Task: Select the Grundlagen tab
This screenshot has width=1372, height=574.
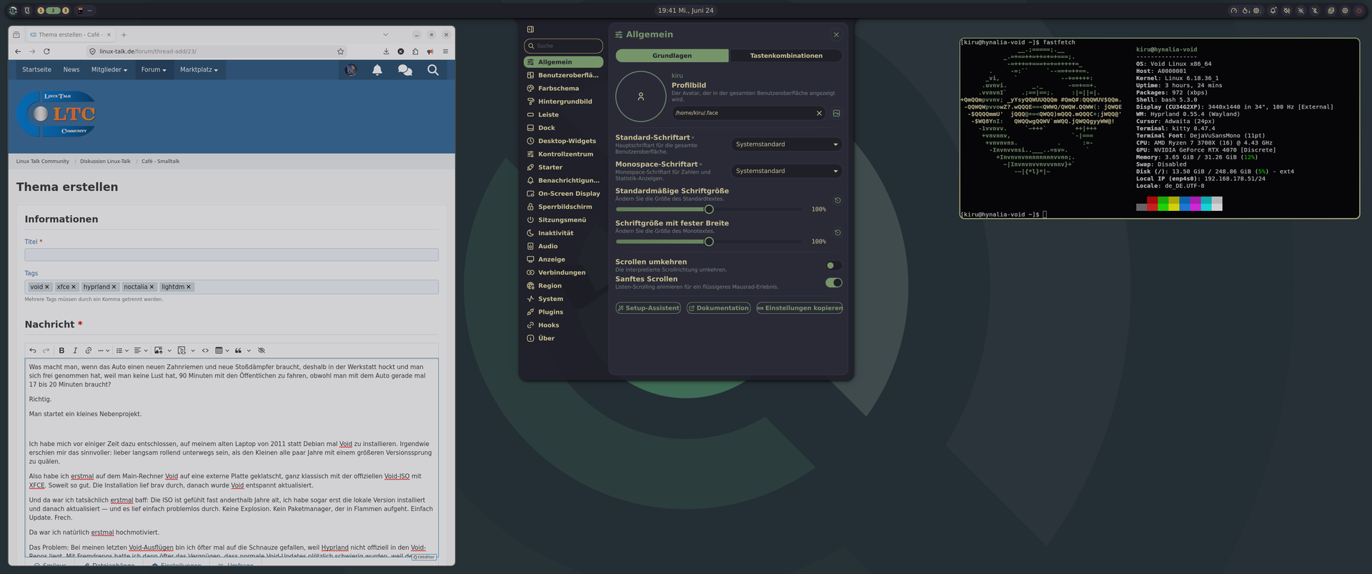Action: pos(672,56)
